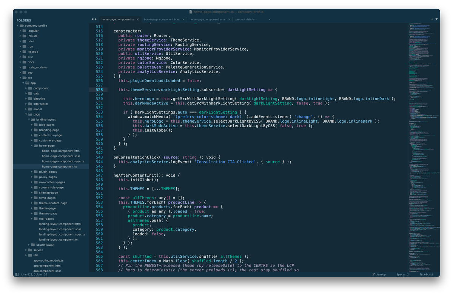Click Line 528, Column 26 status text
Screen dimensions: 453x297
tap(34, 274)
